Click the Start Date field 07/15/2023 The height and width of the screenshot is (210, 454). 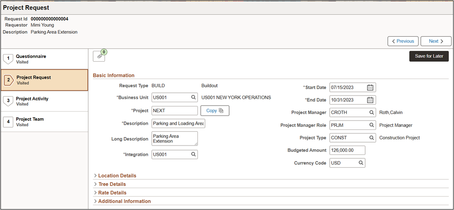[x=352, y=88]
